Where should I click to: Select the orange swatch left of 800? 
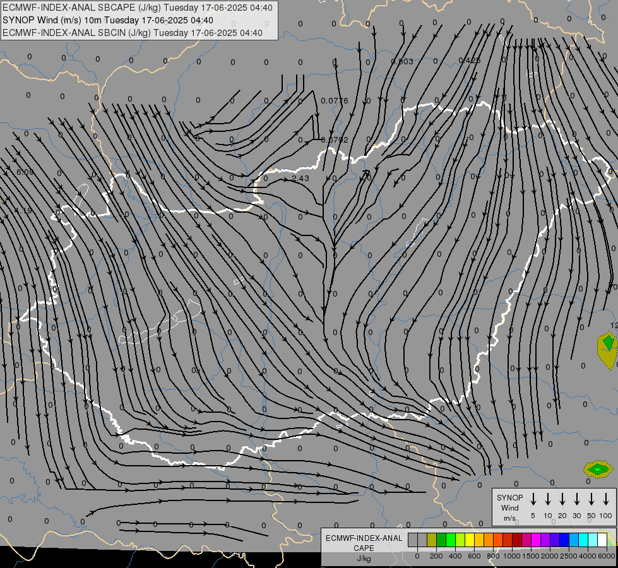click(489, 540)
